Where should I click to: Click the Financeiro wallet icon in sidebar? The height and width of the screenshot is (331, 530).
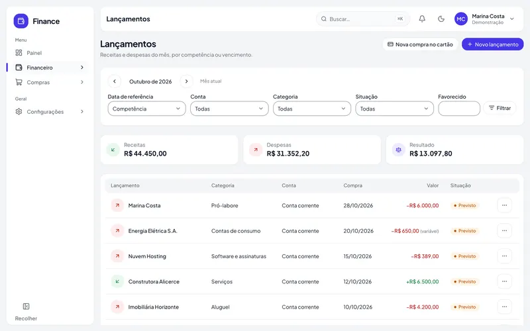[19, 68]
